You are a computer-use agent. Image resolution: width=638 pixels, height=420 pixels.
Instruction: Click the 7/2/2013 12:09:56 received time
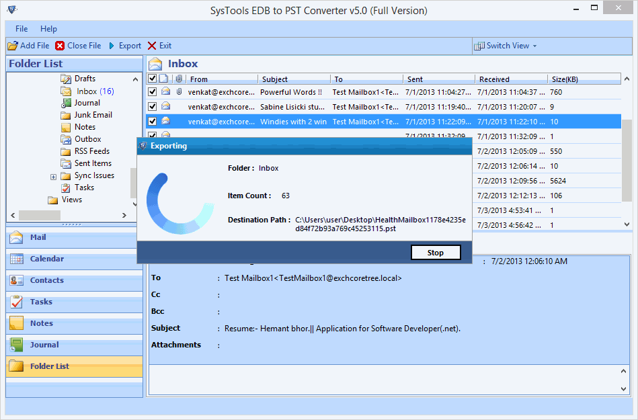coord(511,181)
